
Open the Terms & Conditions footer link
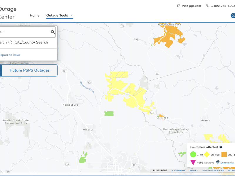coord(213,170)
